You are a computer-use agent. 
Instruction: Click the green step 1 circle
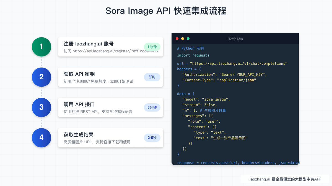(x=41, y=47)
